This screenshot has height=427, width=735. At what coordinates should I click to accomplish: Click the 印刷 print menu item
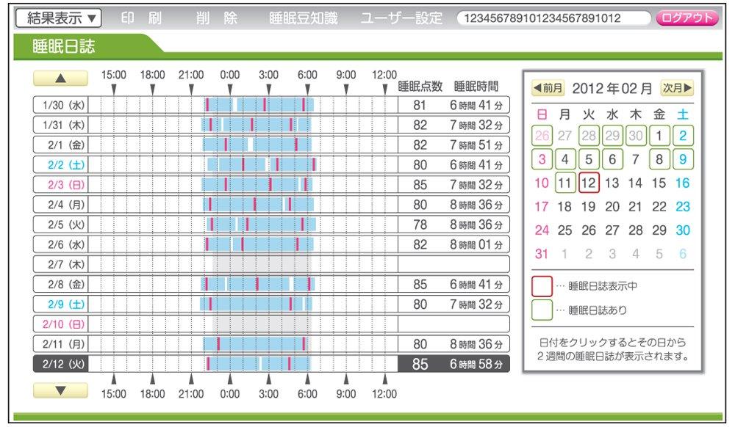[x=140, y=18]
